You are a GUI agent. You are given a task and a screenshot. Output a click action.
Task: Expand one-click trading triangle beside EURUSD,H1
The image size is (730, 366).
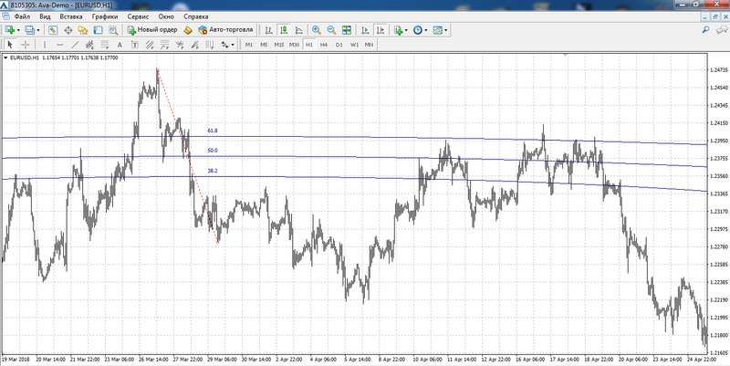5,58
